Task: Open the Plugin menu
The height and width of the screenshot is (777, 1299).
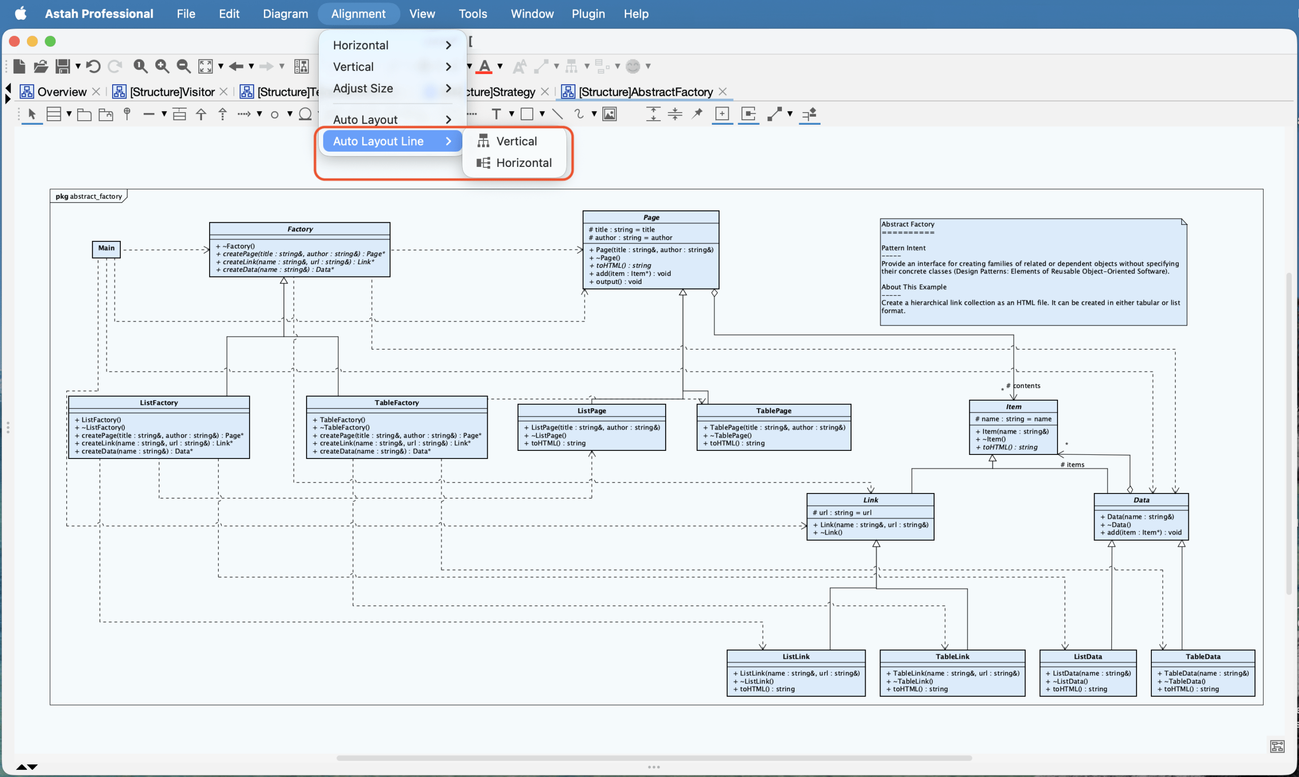Action: point(588,14)
